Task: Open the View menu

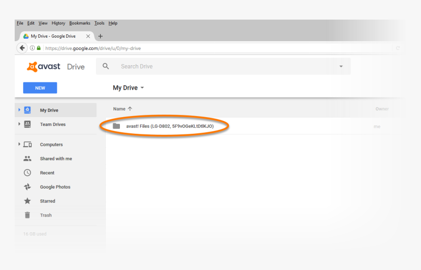Action: point(43,23)
